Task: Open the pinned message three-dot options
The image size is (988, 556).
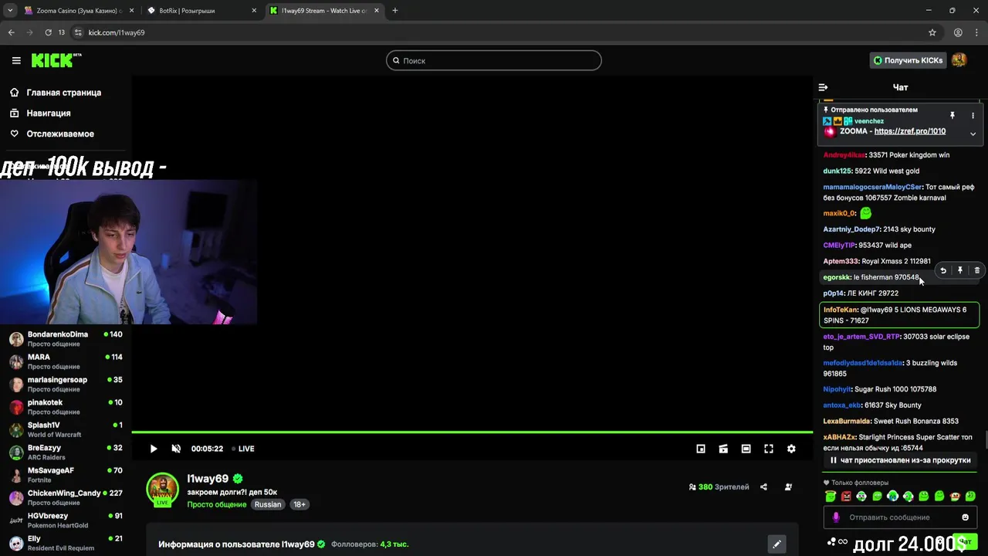Action: 973,115
